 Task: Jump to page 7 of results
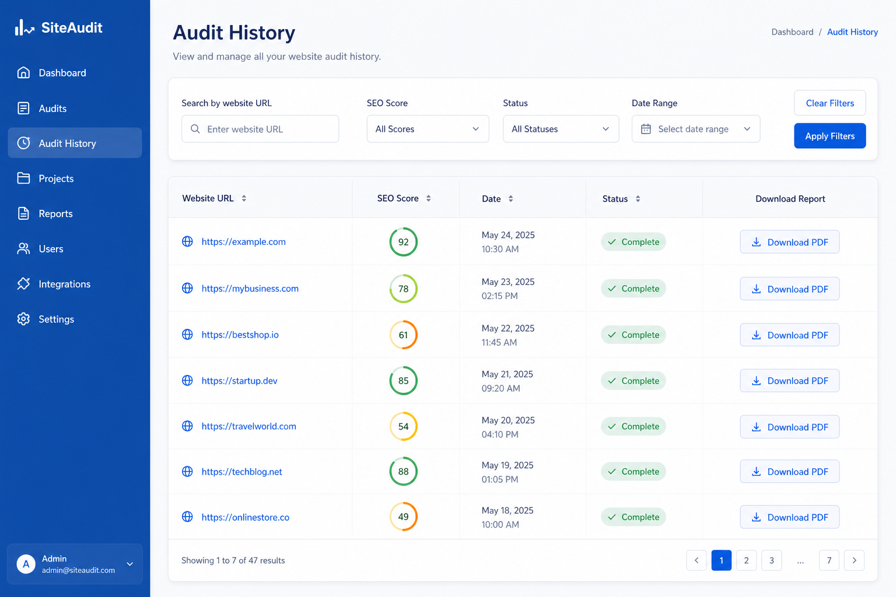(x=829, y=560)
